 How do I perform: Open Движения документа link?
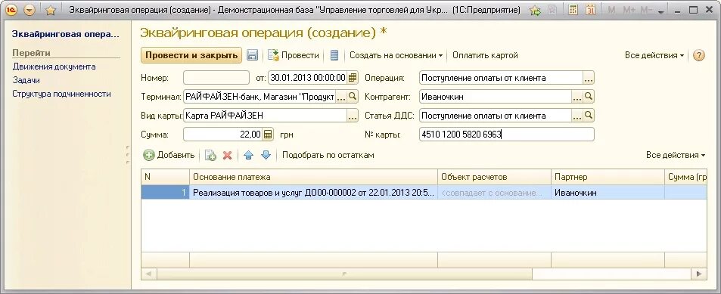(x=54, y=67)
